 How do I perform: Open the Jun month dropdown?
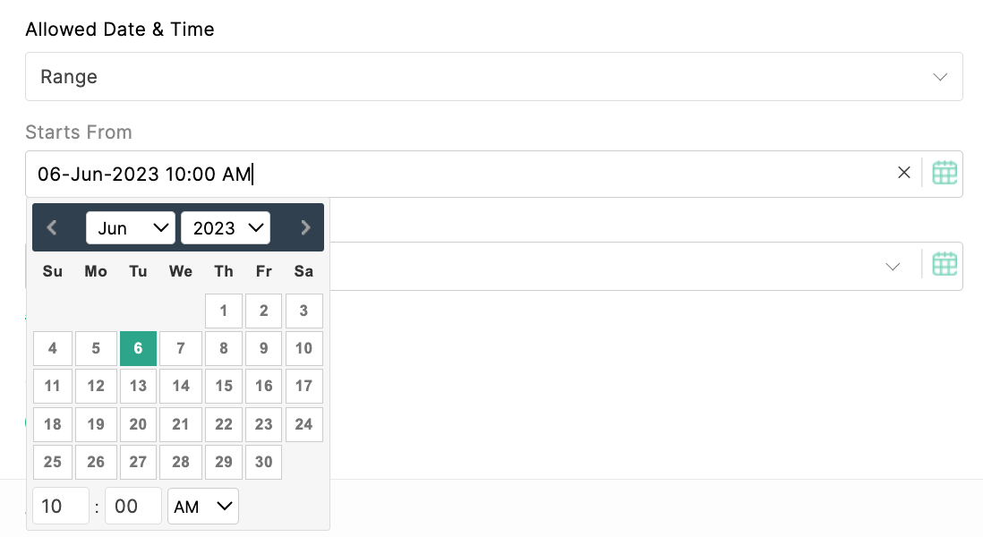(x=131, y=227)
